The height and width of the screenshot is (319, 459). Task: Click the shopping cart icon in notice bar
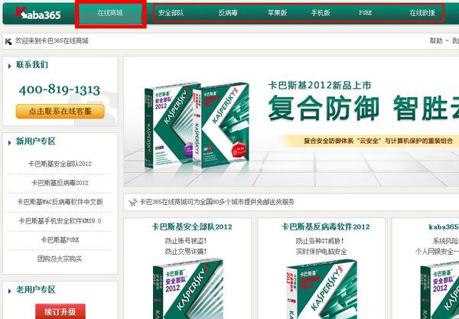point(133,203)
